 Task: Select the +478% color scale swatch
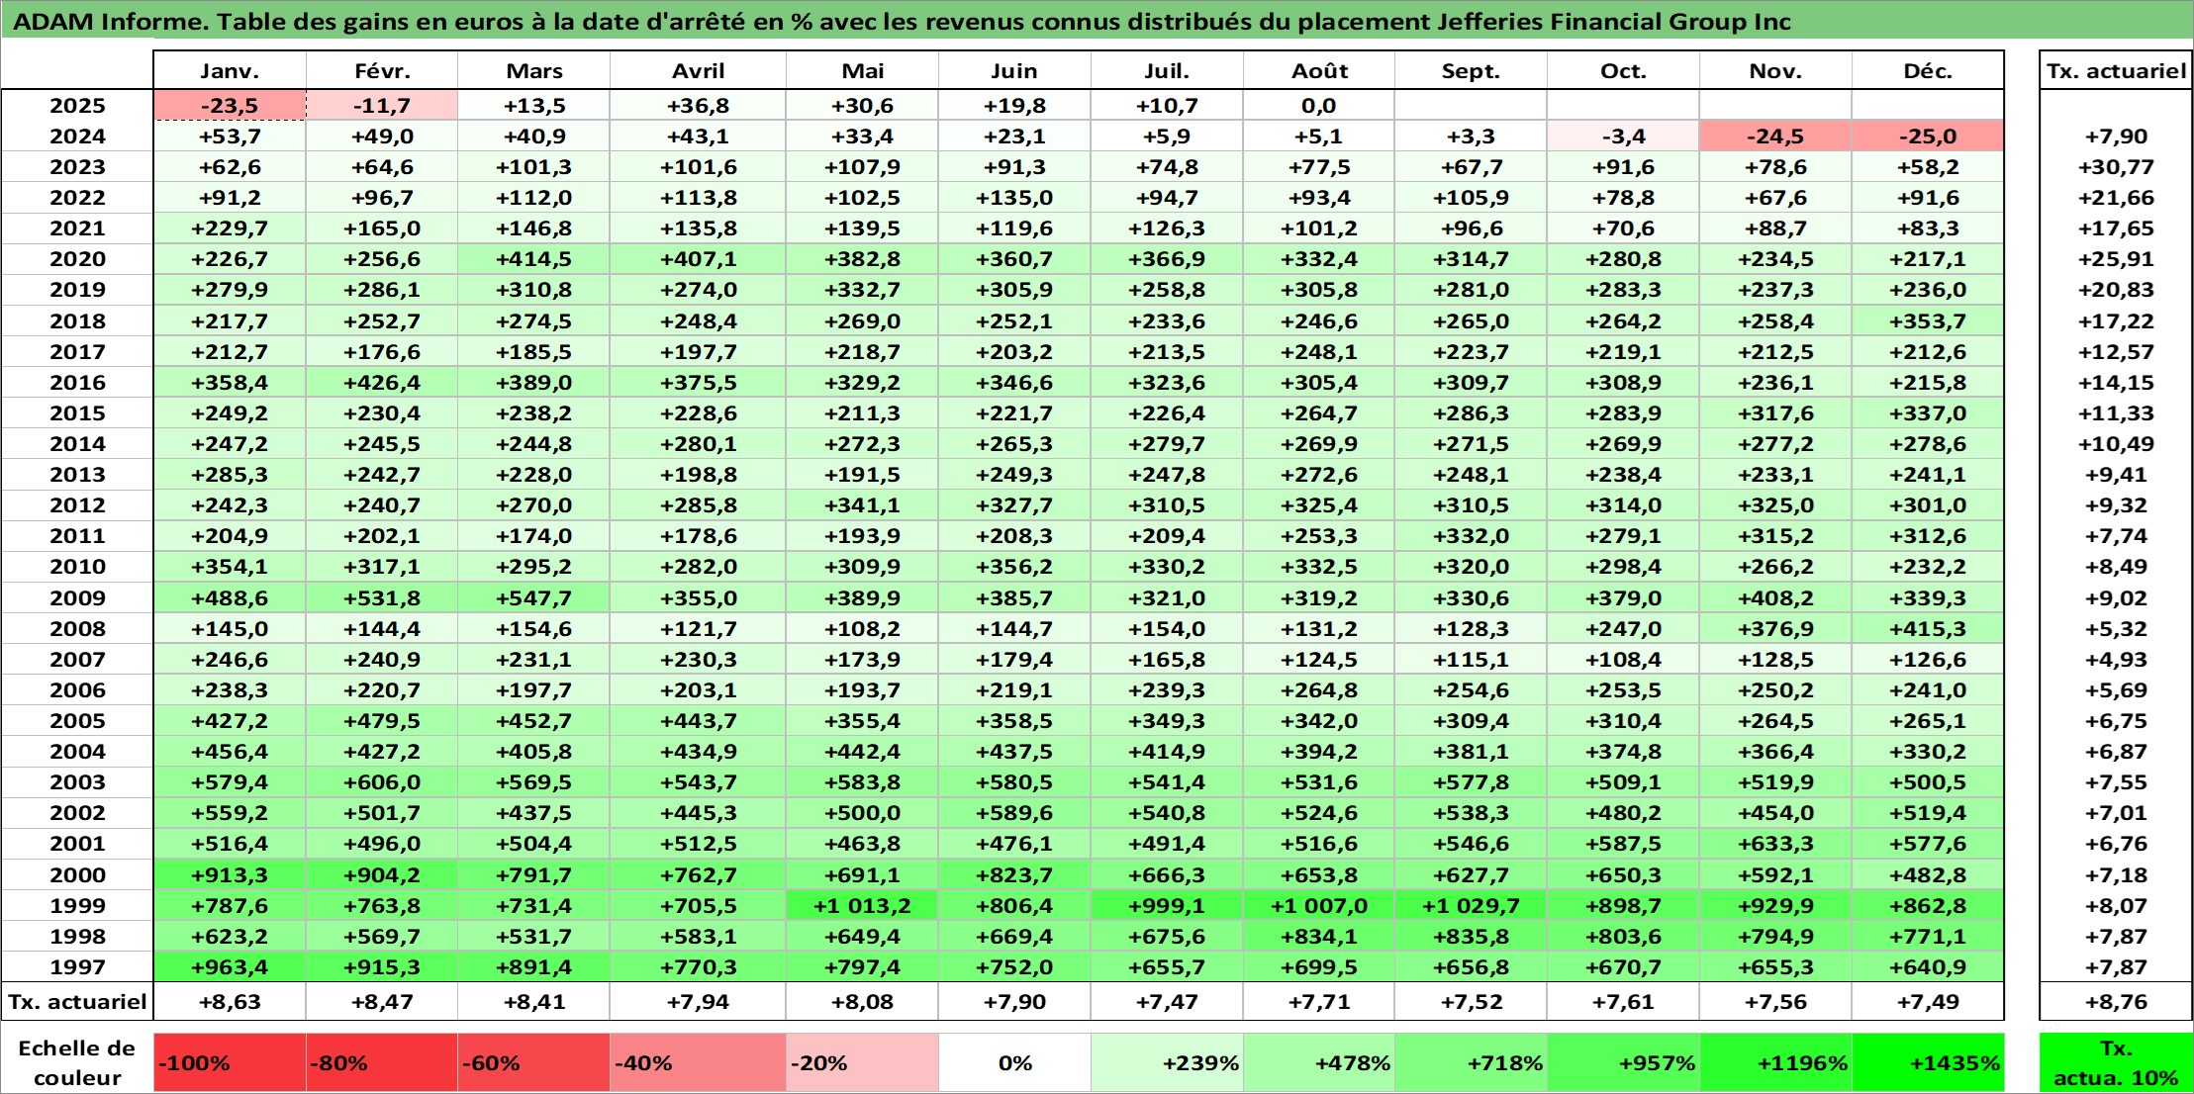click(x=1319, y=1062)
